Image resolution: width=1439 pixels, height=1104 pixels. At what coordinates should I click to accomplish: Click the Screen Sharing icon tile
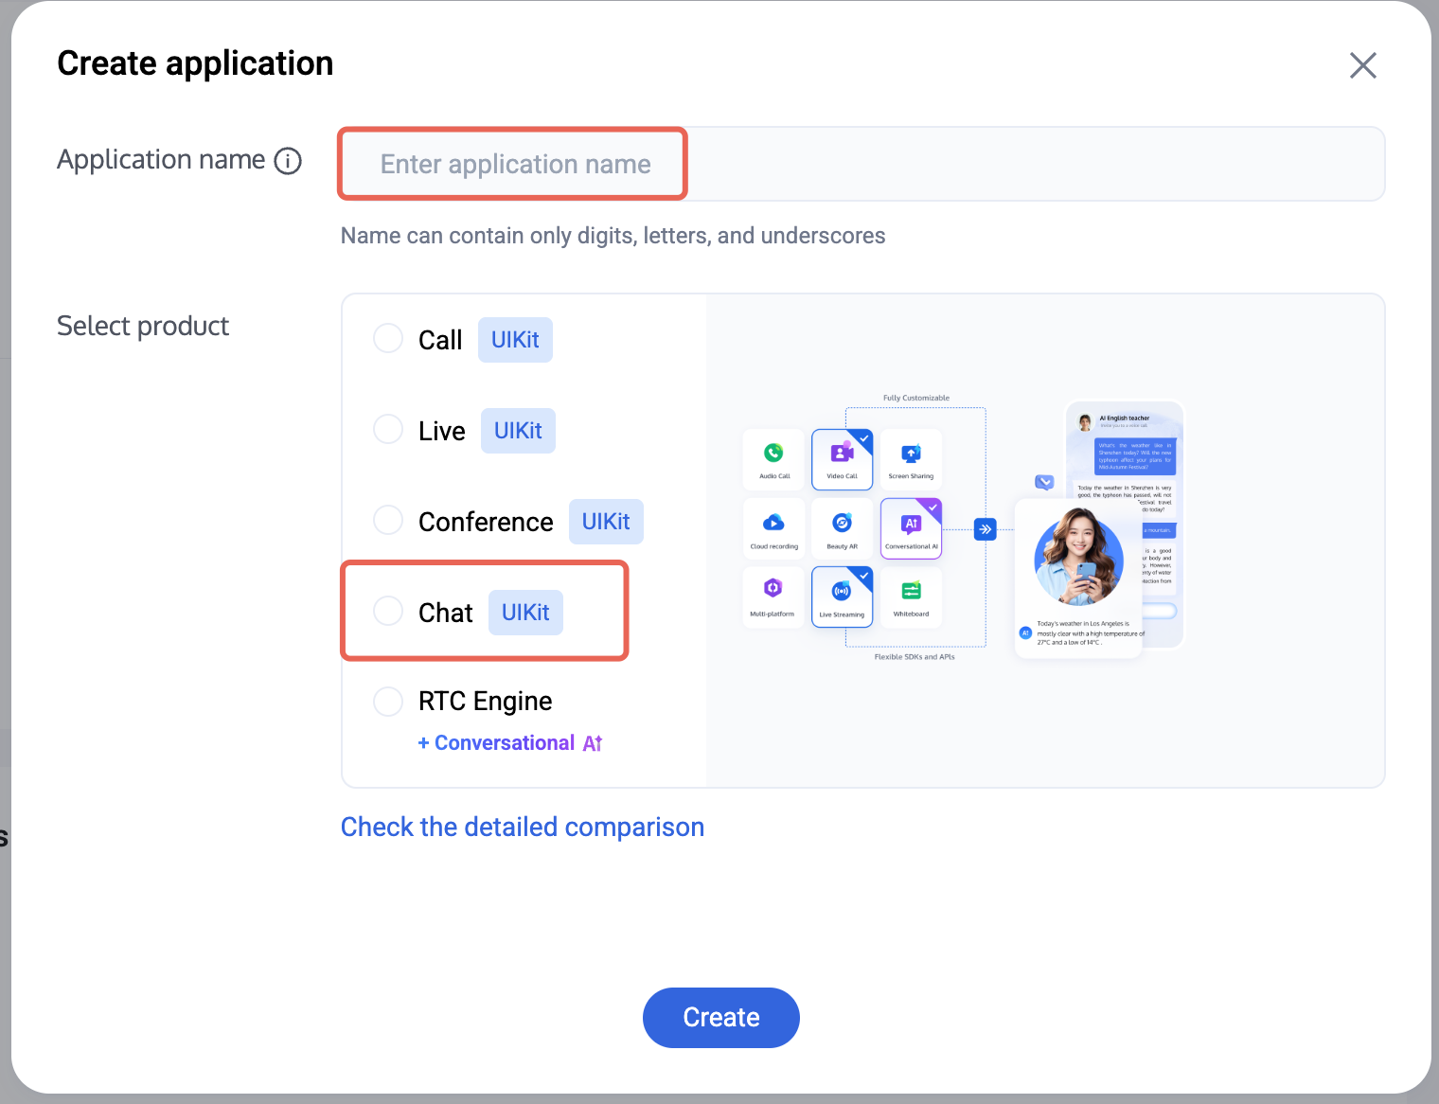911,459
